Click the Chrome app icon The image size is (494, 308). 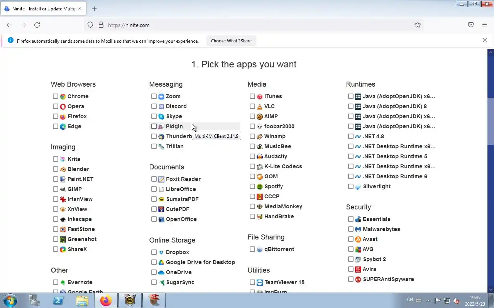point(63,96)
